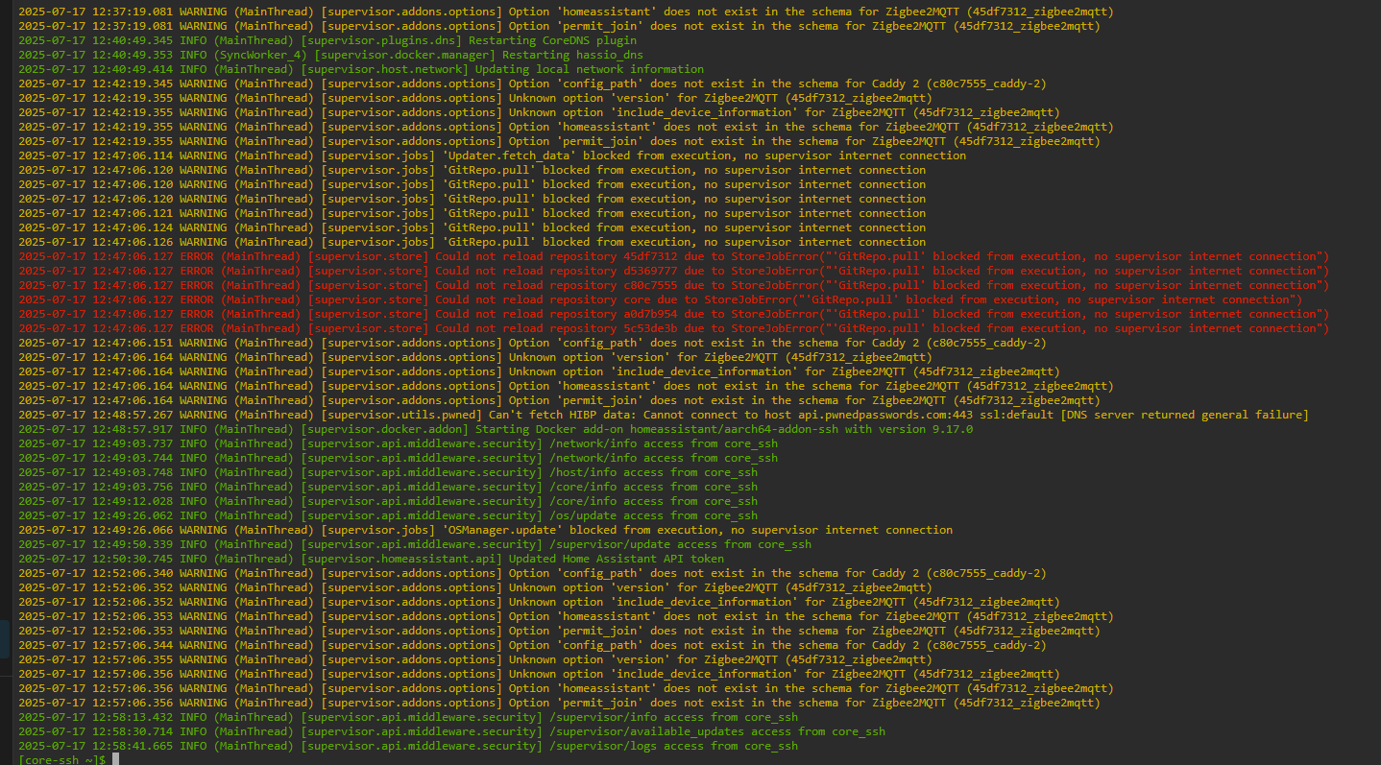Image resolution: width=1381 pixels, height=765 pixels.
Task: Click the '/supervisor/update access from core_ssh' line
Action: 415,544
